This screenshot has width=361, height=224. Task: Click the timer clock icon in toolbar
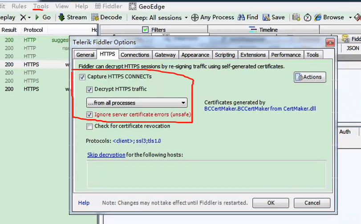click(307, 17)
